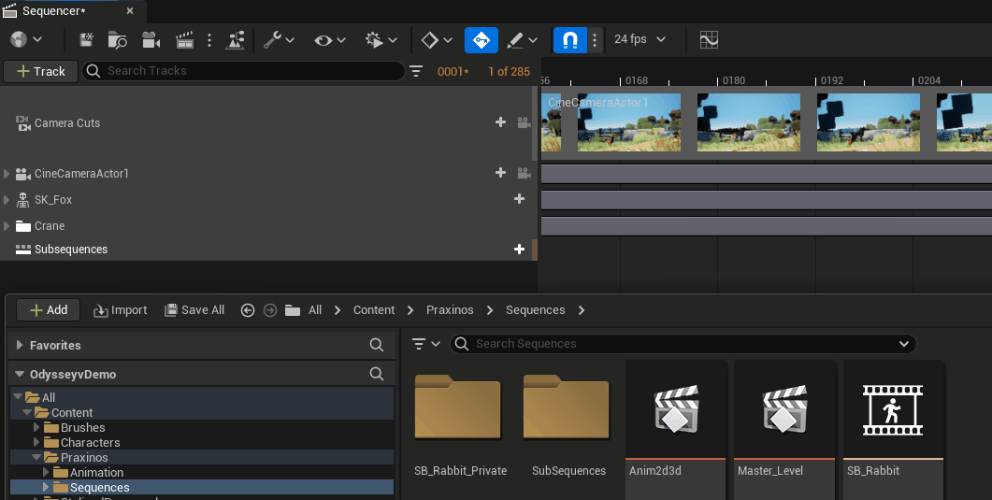Viewport: 992px width, 500px height.
Task: Click the Browse to sequence asset icon
Action: pos(117,40)
